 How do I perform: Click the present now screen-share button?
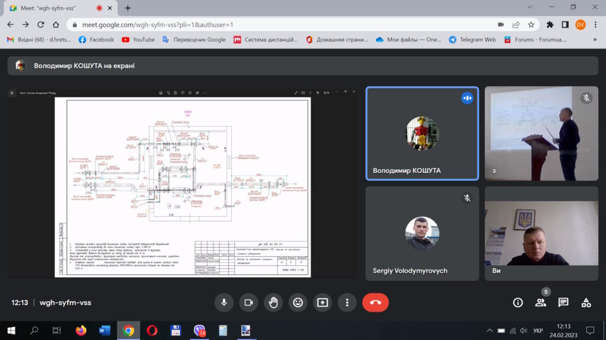click(x=323, y=303)
